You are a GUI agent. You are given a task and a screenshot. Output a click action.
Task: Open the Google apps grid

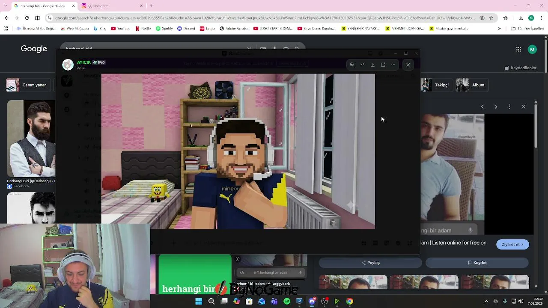(x=518, y=49)
